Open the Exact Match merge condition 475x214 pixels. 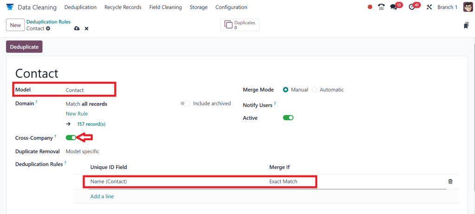point(283,182)
